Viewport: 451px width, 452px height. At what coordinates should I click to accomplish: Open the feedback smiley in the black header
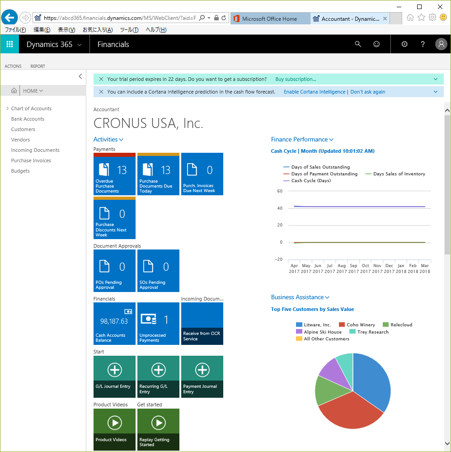[376, 44]
